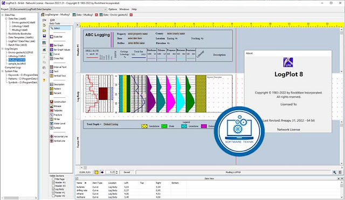345x200 pixels.
Task: Select the Construction tool
Action: click(x=58, y=102)
